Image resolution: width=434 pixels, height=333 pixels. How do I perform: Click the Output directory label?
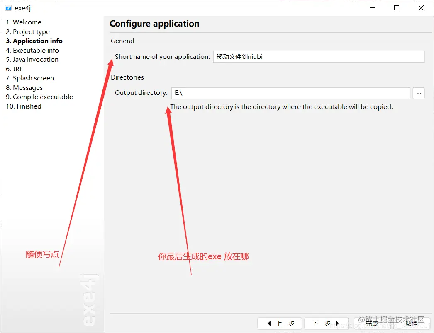point(141,93)
